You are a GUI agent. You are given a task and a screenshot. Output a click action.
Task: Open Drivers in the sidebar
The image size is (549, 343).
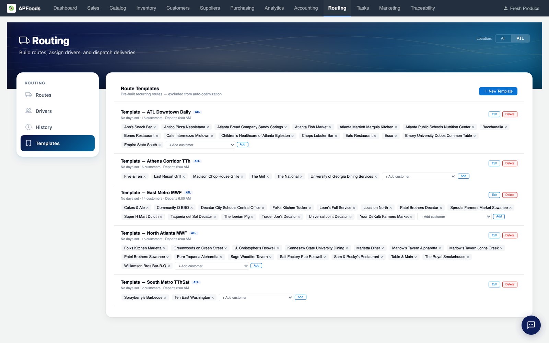click(58, 111)
